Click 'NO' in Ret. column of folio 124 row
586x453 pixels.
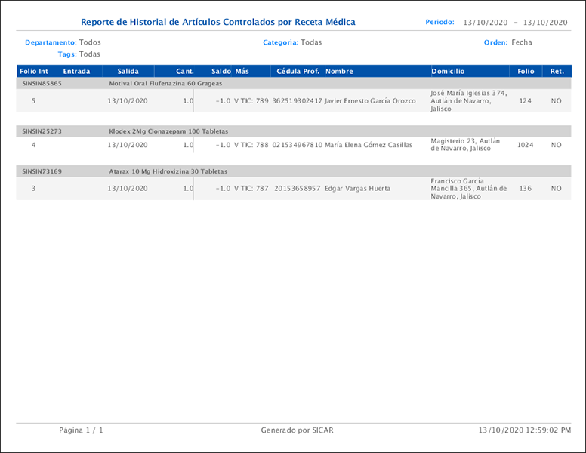556,101
